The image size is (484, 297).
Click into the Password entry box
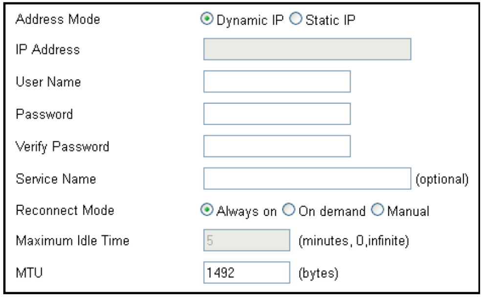pos(277,114)
